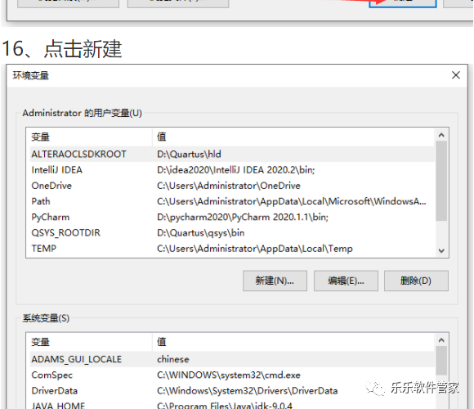Select the QSYS_ROOTDIR user variable row

click(x=232, y=233)
